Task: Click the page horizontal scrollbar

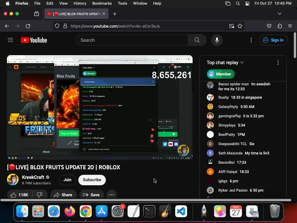Action: pyautogui.click(x=146, y=200)
